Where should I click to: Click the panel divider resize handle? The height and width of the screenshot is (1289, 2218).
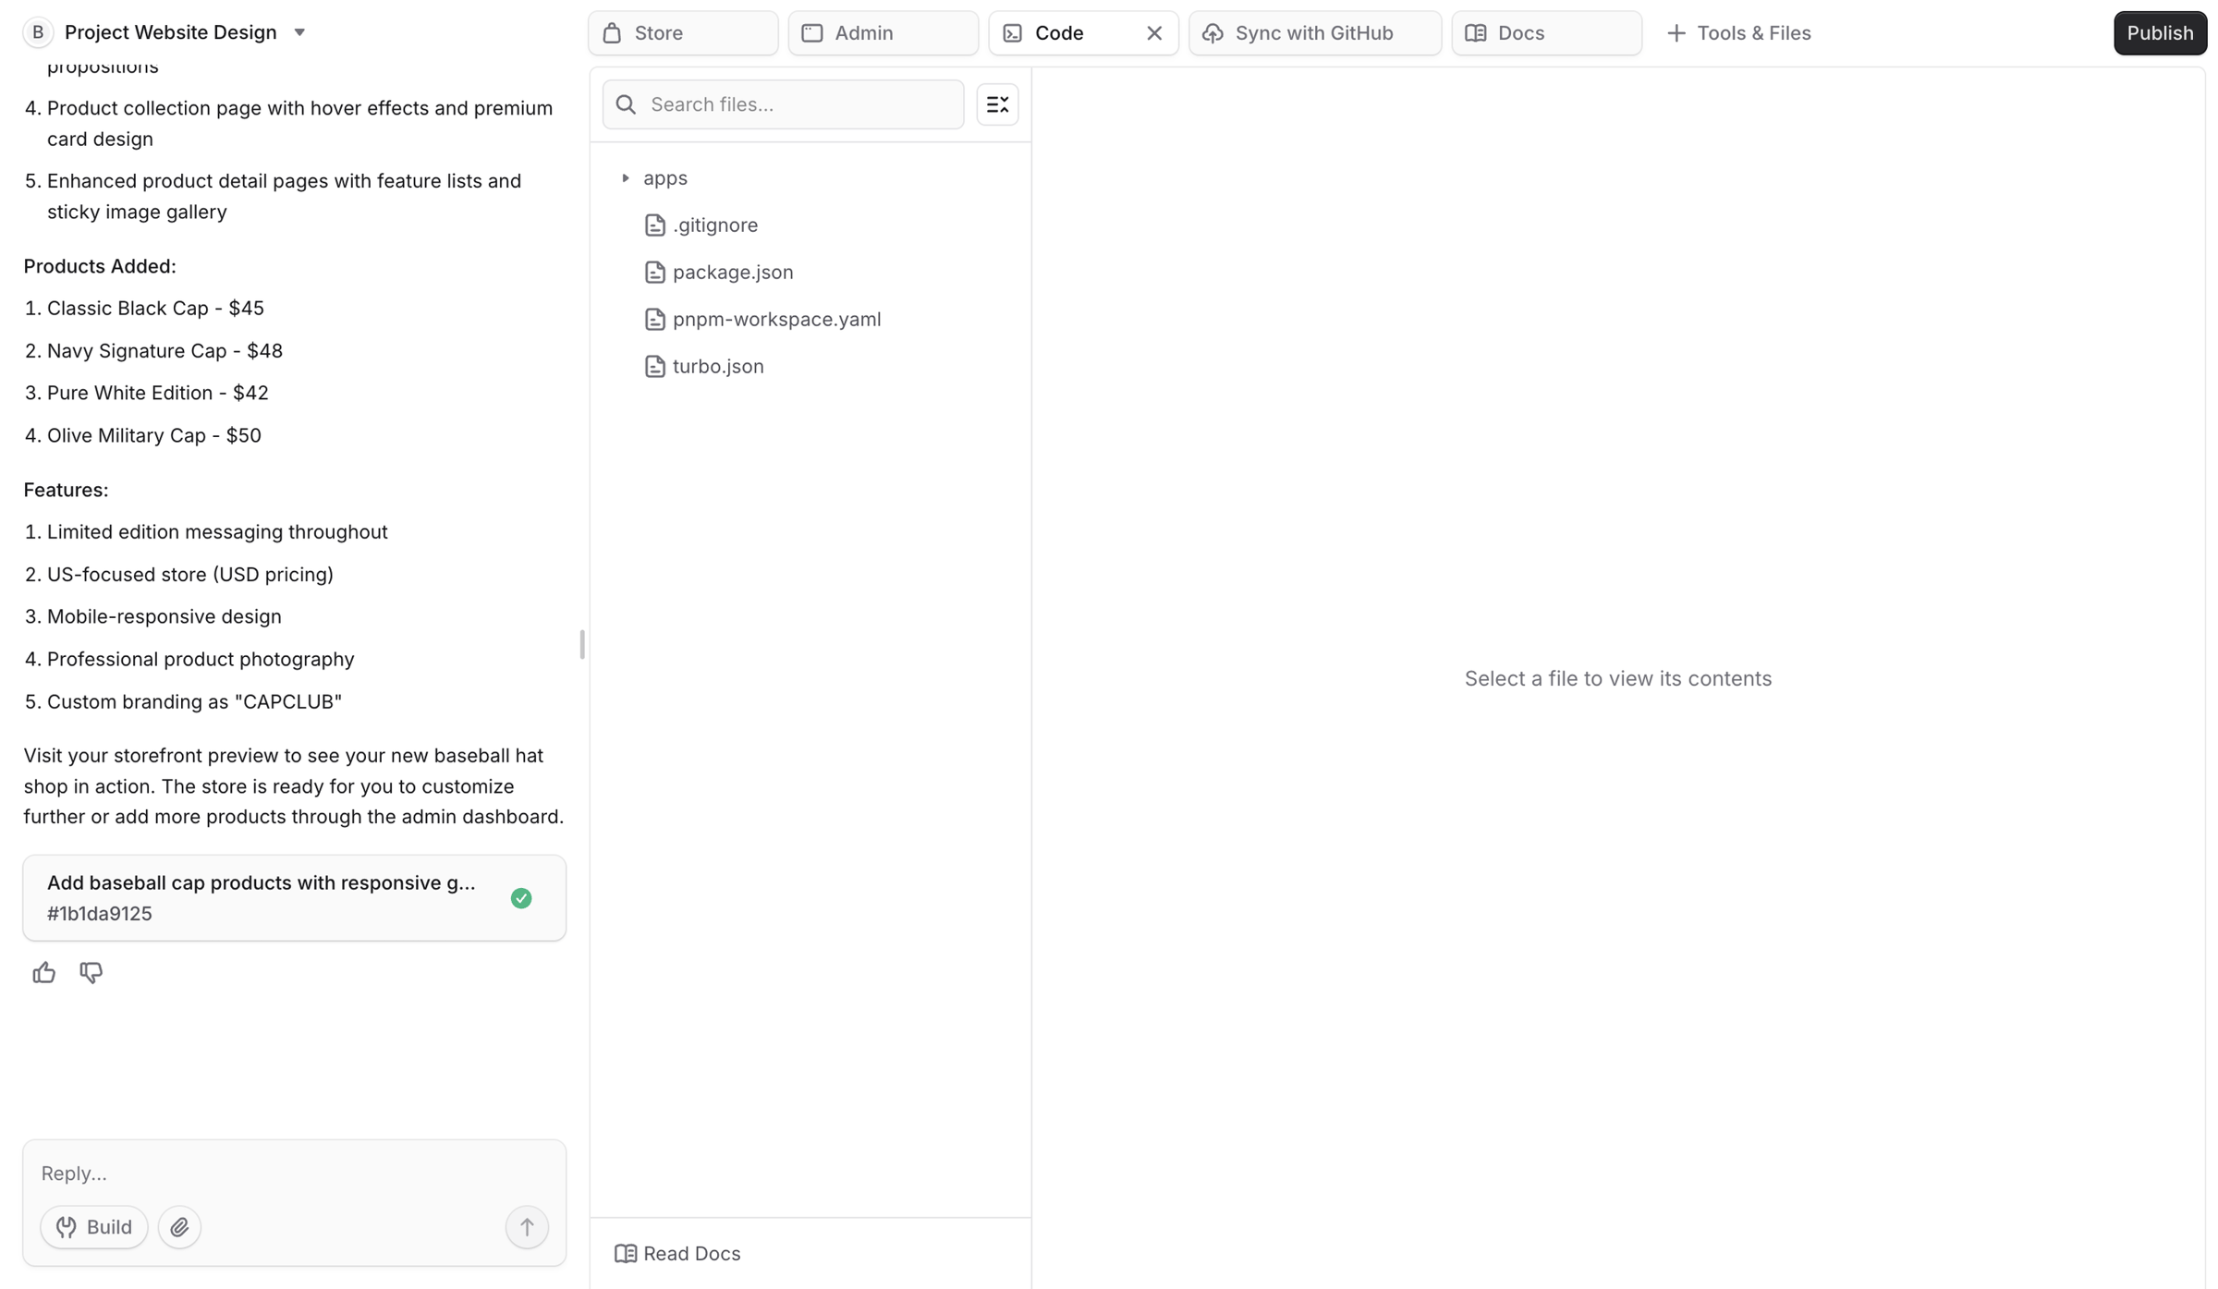point(582,644)
